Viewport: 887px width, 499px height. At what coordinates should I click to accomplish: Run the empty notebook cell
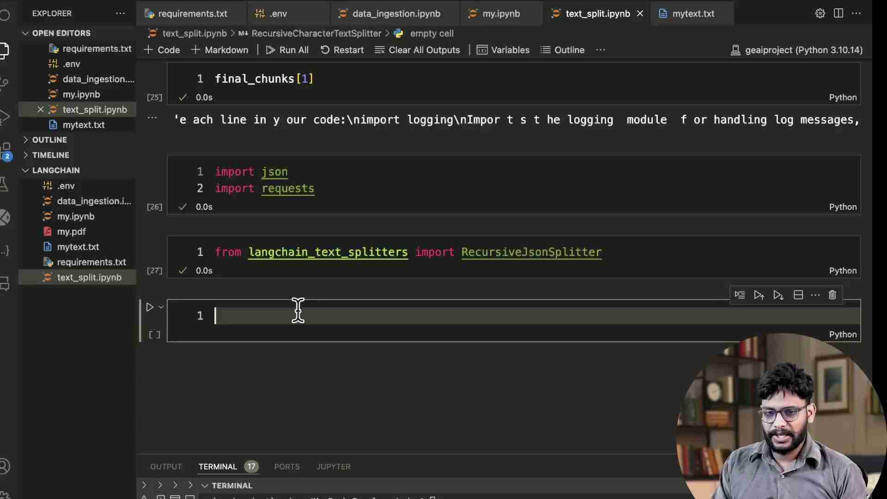[x=150, y=307]
